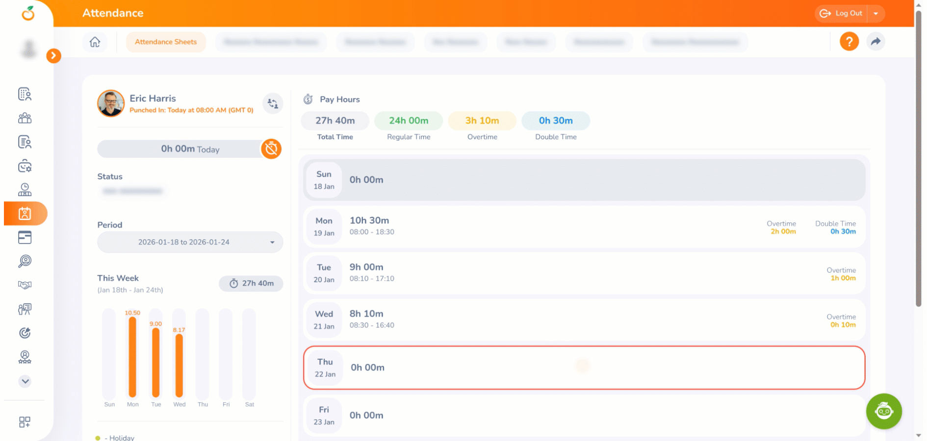Open the dropdown arrow next to Log Out
The image size is (927, 441).
875,14
